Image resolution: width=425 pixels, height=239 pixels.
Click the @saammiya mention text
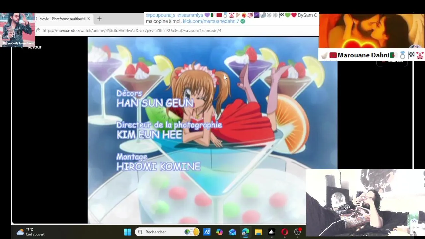(190, 15)
